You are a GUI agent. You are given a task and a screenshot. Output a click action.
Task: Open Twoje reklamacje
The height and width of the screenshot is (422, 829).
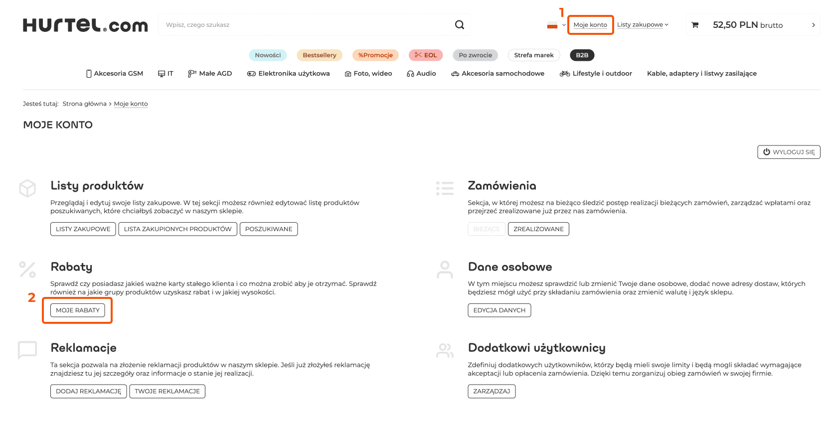(167, 392)
